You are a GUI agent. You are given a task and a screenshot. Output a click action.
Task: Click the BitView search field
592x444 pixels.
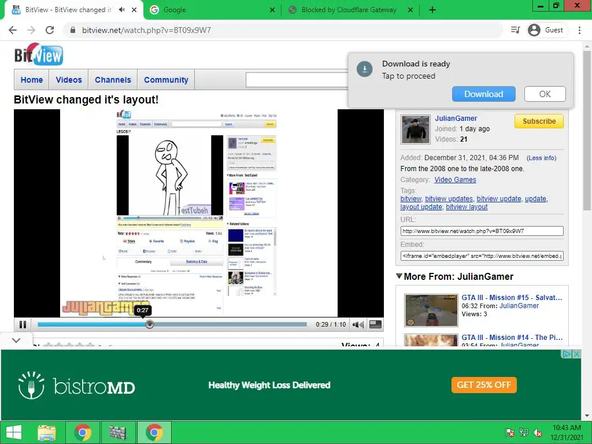pos(297,80)
